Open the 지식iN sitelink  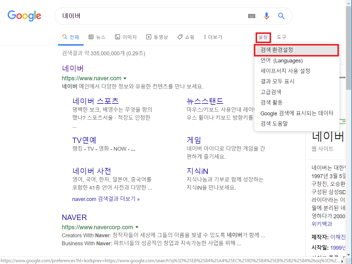pyautogui.click(x=197, y=171)
